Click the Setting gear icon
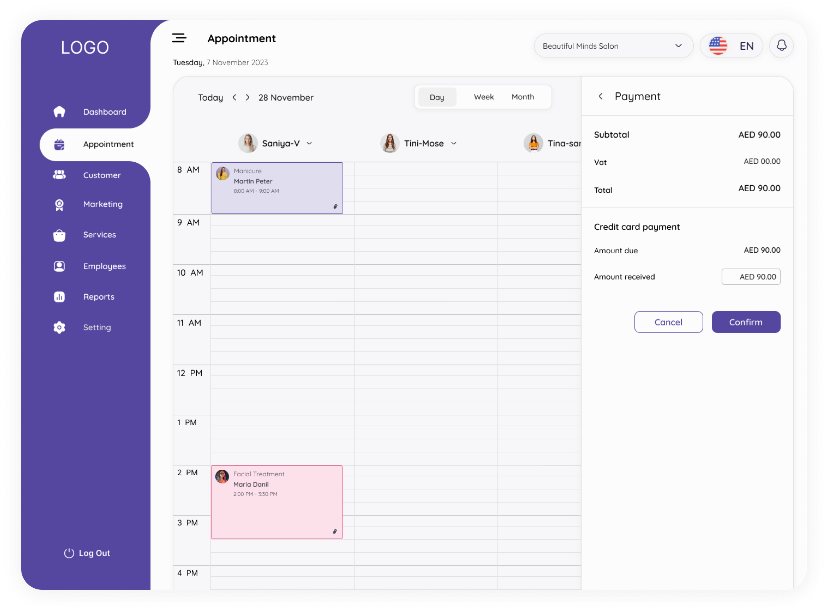Viewport: 828px width, 612px height. coord(59,327)
